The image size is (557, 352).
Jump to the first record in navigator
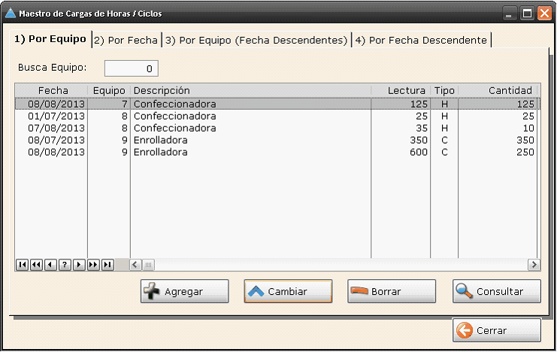[22, 265]
